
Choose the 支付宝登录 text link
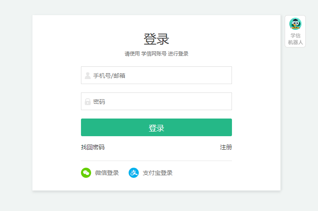coord(158,173)
